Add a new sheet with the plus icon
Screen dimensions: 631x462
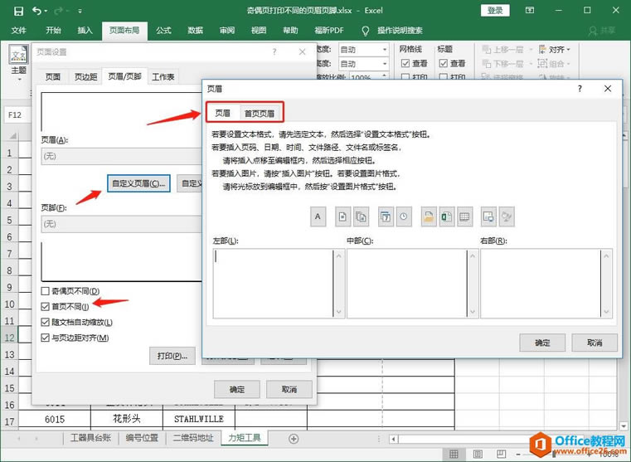(294, 439)
